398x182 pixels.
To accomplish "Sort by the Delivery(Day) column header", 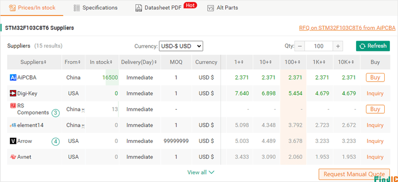I will point(139,62).
